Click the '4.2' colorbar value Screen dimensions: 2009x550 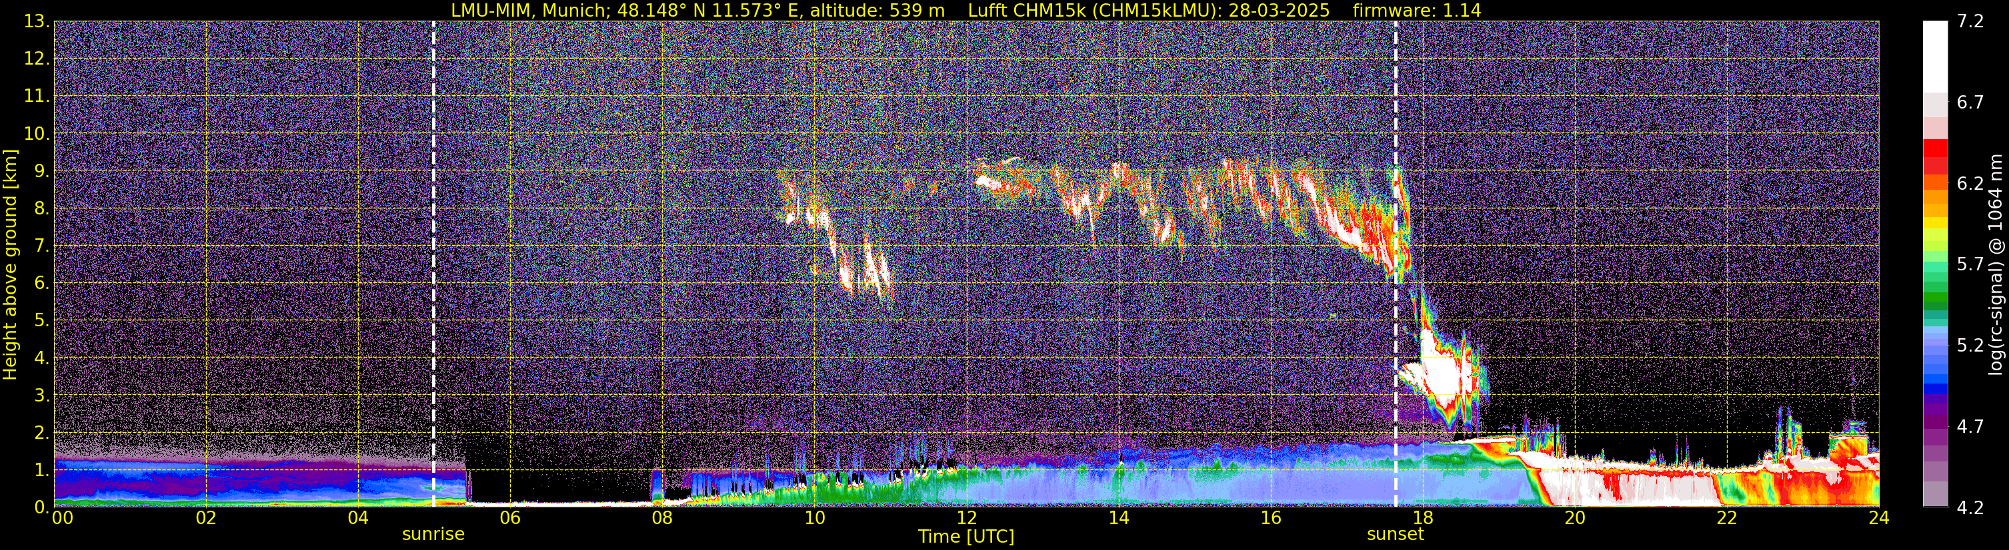[1970, 508]
